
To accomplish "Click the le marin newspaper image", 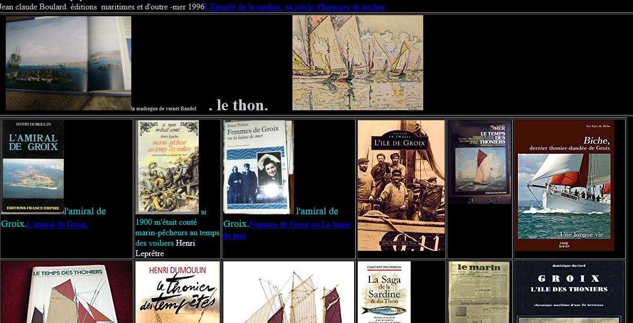I will coord(479,292).
